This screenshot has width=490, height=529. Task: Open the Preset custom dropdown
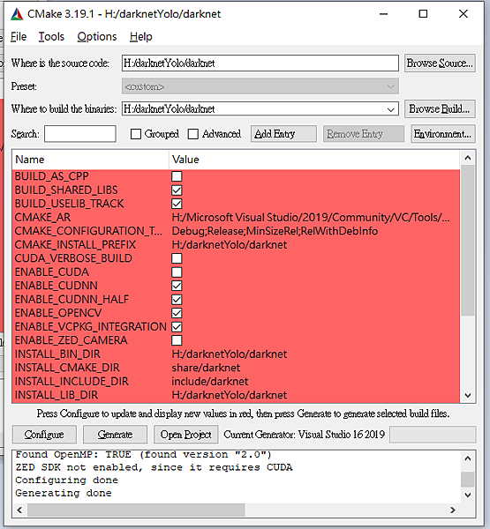260,86
